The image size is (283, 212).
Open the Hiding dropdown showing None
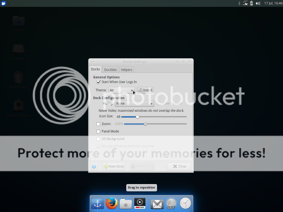pos(135,104)
